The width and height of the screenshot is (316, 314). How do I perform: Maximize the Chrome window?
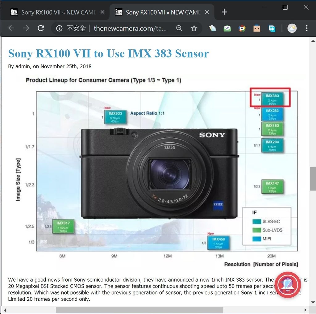[x=285, y=7]
